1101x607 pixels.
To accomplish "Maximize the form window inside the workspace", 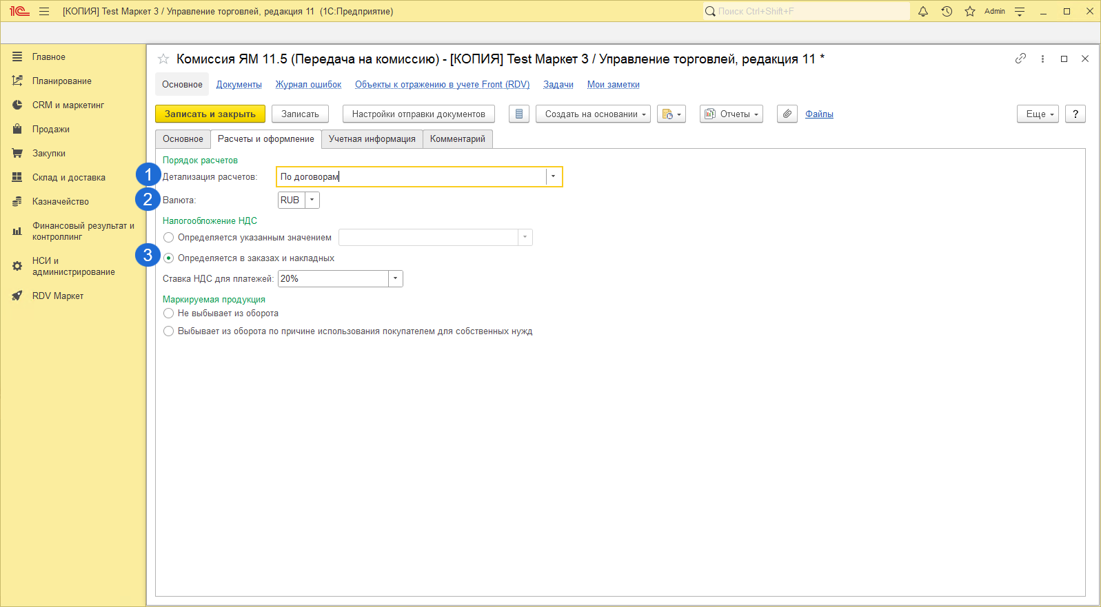I will 1064,59.
